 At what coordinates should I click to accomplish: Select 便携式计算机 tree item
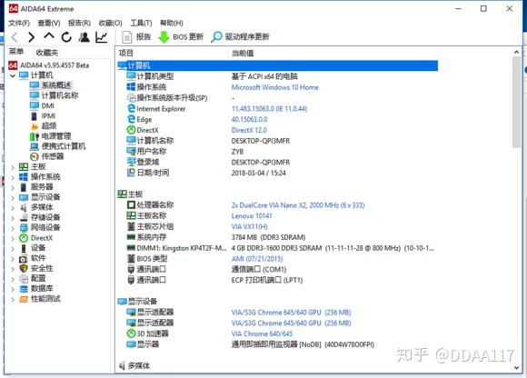64,146
